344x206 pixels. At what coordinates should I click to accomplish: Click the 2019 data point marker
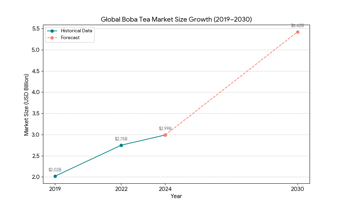[55, 176]
